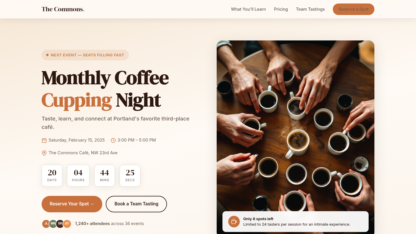Open the What You'll Learn nav link

[x=248, y=9]
